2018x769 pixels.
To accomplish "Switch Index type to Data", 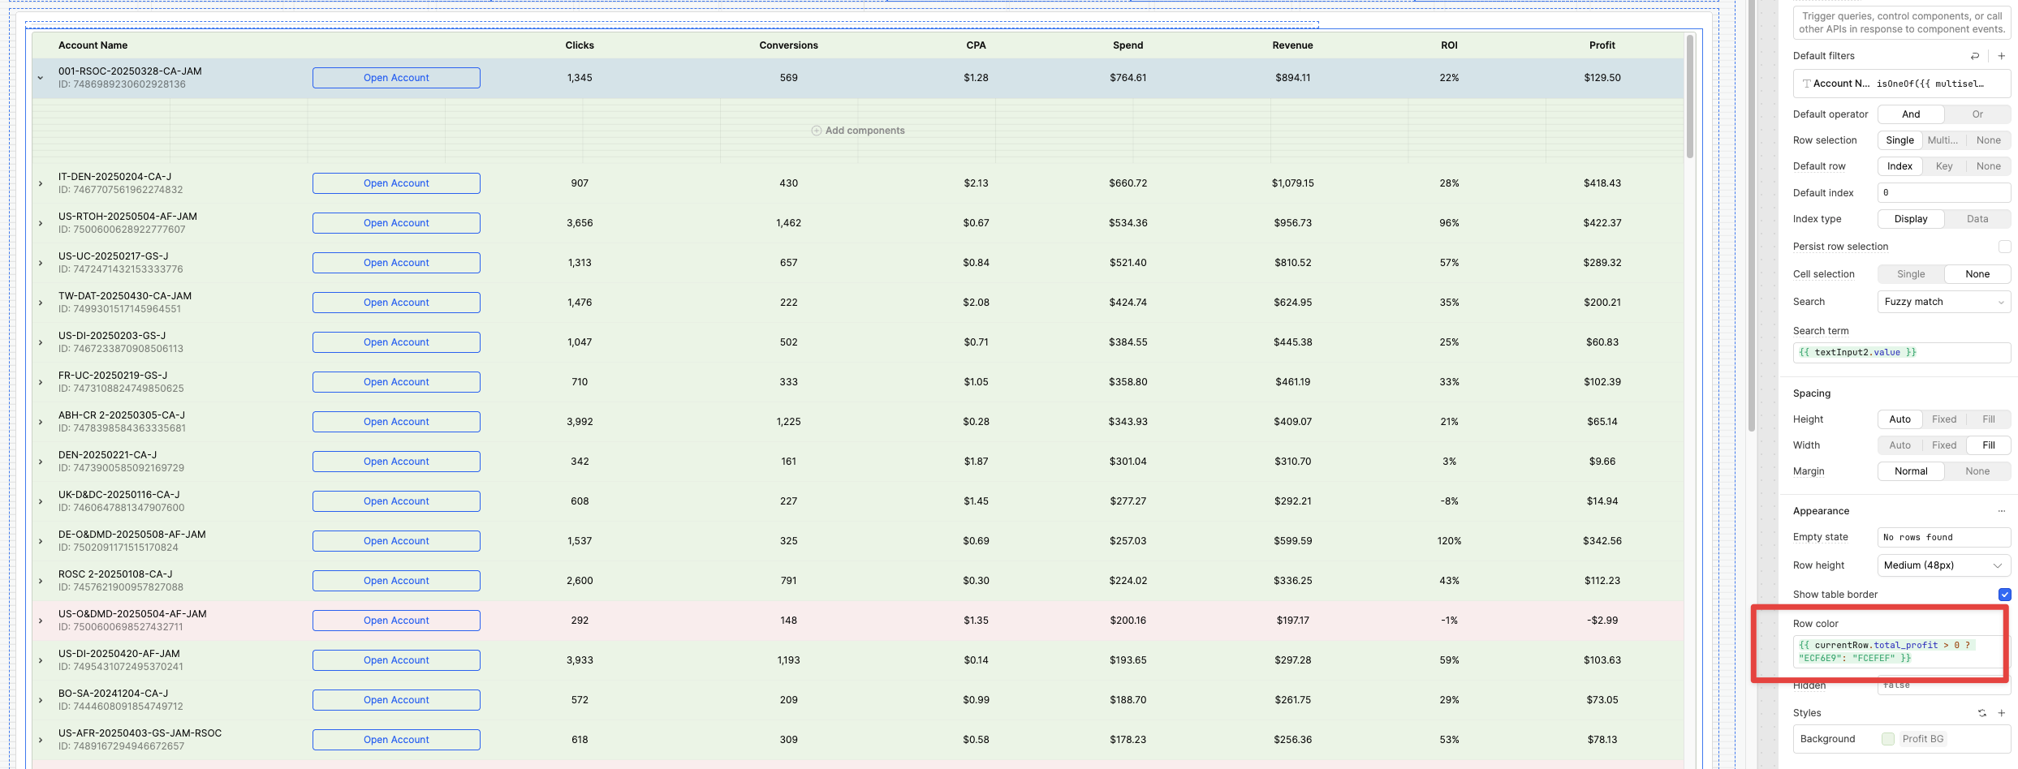I will pos(1977,218).
